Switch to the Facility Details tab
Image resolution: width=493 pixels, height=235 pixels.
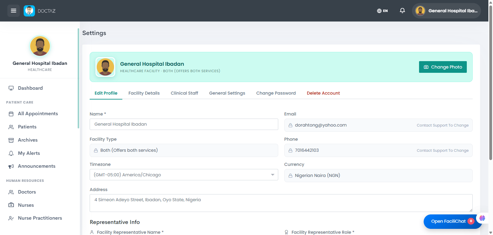coord(144,93)
